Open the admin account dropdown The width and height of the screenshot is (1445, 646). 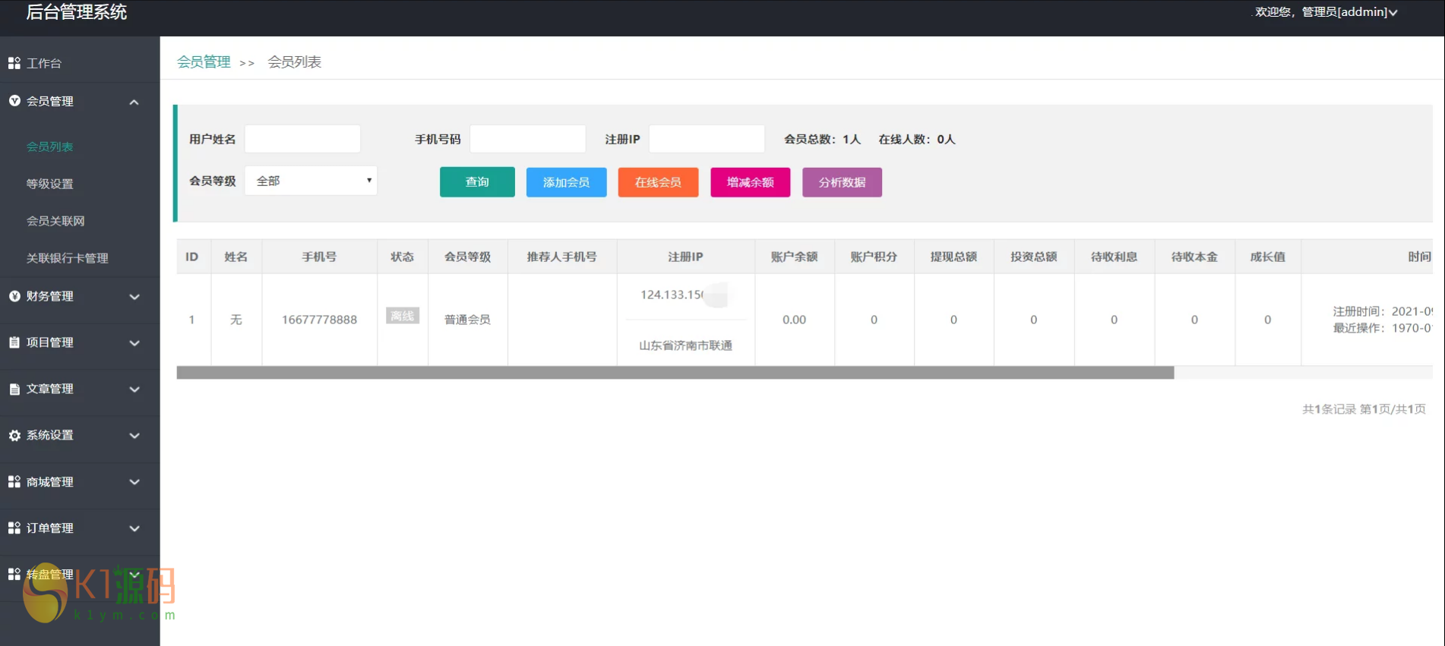point(1326,12)
